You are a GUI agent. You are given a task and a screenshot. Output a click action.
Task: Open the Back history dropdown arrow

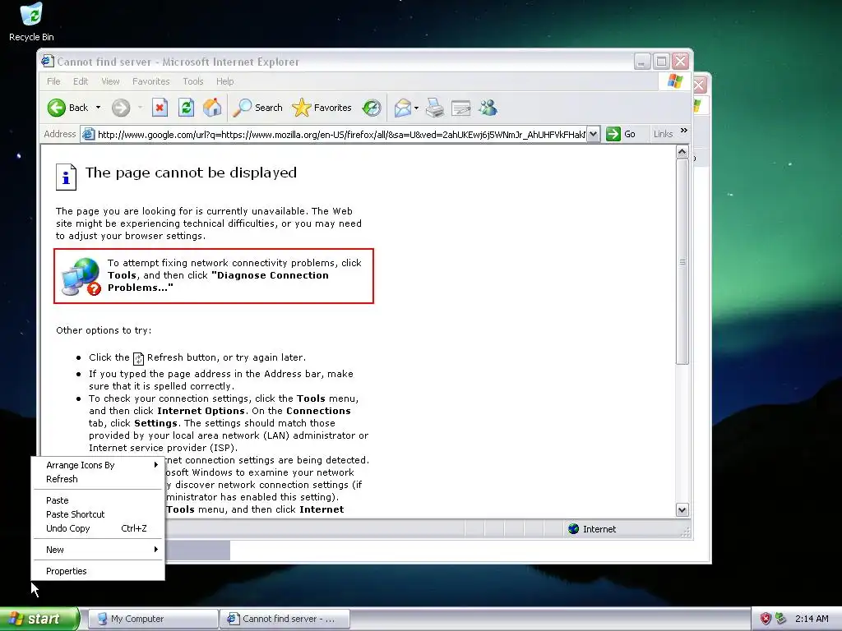98,108
